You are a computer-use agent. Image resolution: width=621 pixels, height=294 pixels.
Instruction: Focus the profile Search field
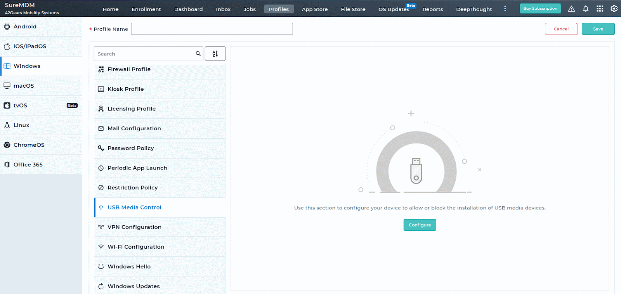pos(149,54)
